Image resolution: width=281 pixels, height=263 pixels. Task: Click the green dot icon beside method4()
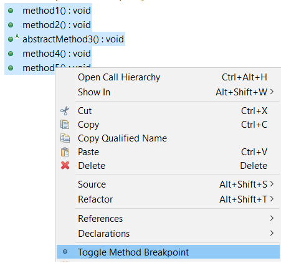point(11,54)
